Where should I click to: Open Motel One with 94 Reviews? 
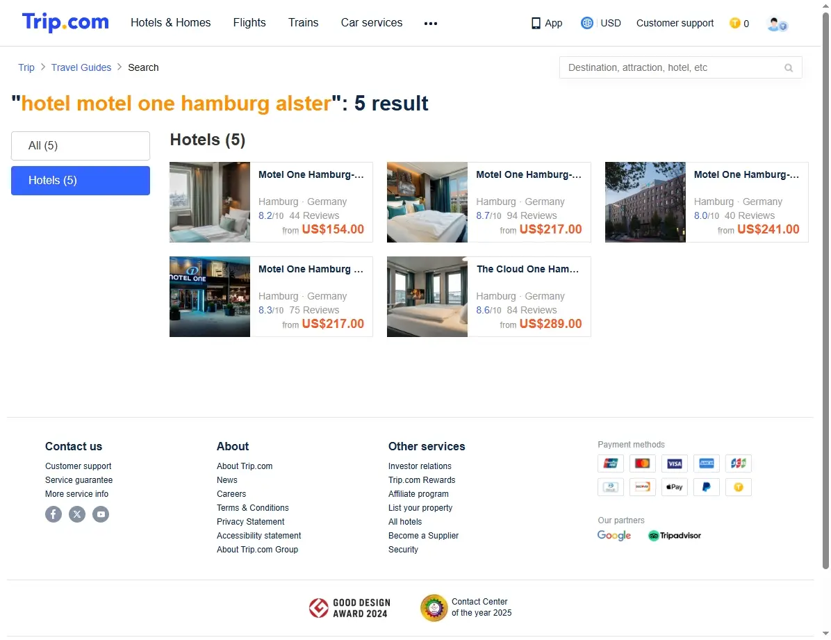point(488,202)
